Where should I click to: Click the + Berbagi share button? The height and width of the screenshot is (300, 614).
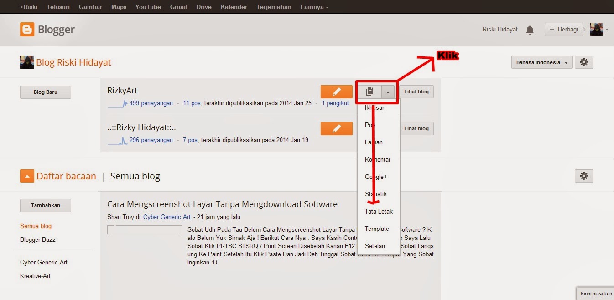(x=565, y=29)
